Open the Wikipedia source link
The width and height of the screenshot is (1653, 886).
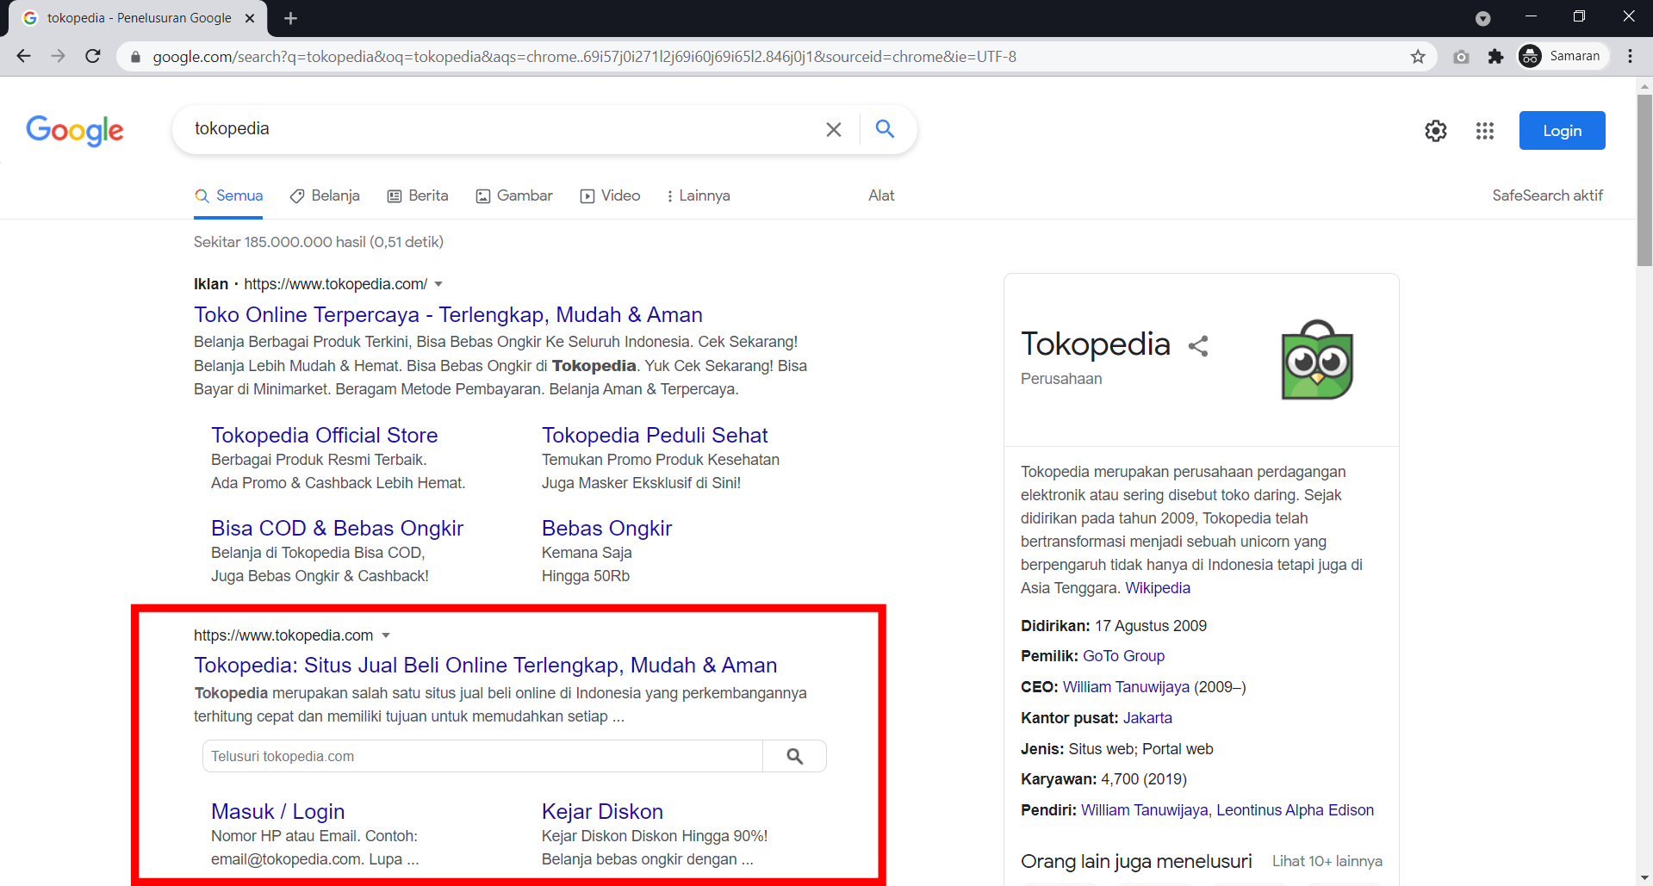1158,588
